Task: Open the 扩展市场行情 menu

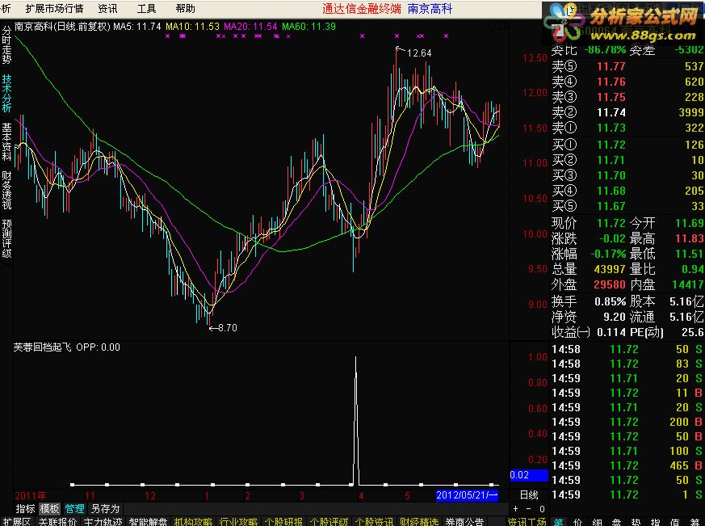Action: point(54,8)
